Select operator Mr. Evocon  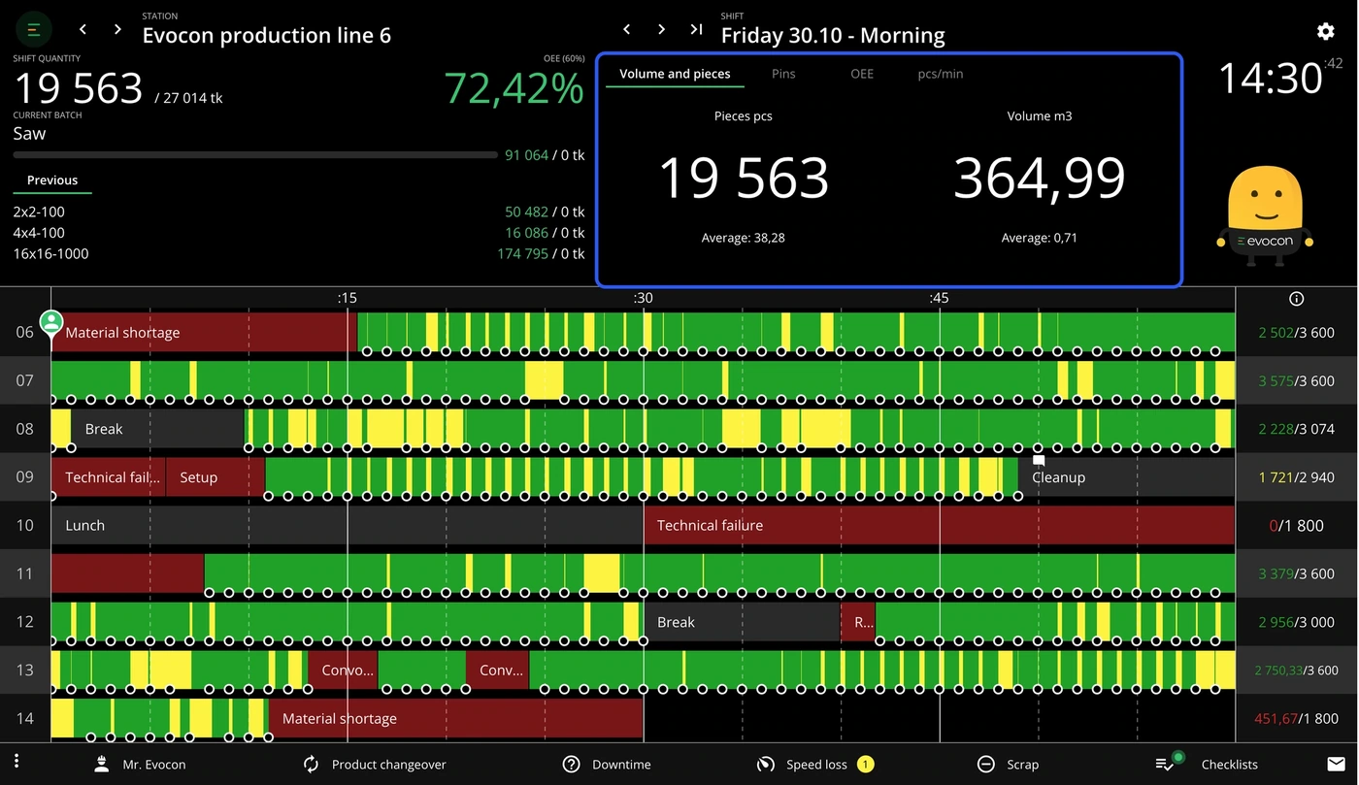[140, 765]
